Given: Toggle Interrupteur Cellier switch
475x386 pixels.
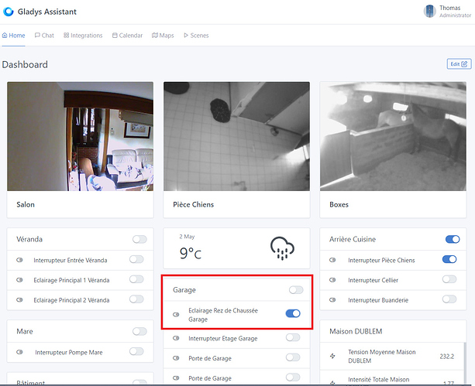Looking at the screenshot, I should coord(449,279).
